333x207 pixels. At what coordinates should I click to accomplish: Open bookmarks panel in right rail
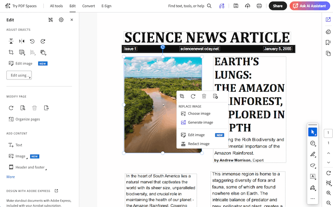[328, 42]
